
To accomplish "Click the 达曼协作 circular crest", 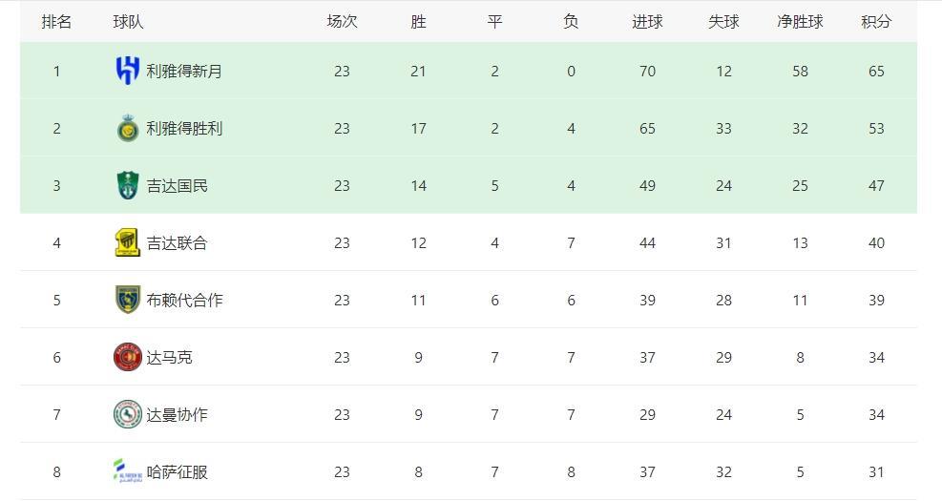I will point(127,414).
